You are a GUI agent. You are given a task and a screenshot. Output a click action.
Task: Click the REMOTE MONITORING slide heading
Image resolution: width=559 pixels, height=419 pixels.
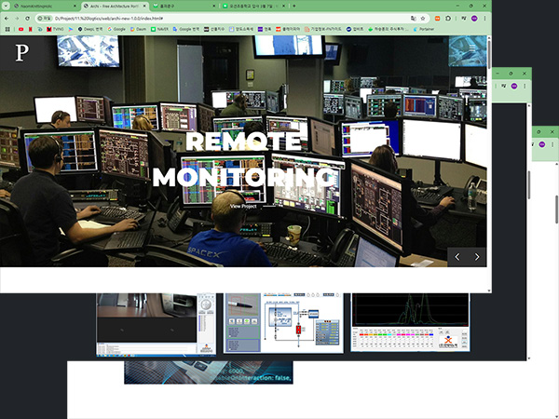click(244, 159)
